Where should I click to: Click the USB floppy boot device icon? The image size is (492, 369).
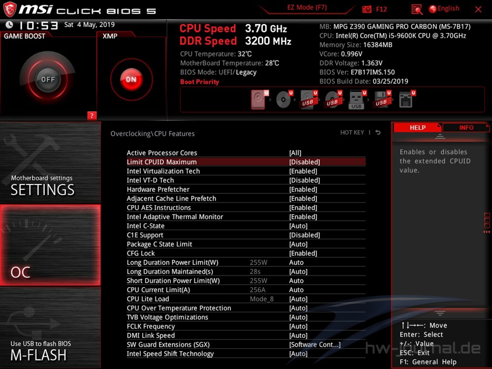[x=381, y=99]
